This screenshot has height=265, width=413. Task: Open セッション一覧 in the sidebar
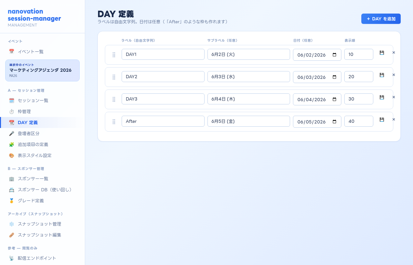(x=43, y=101)
